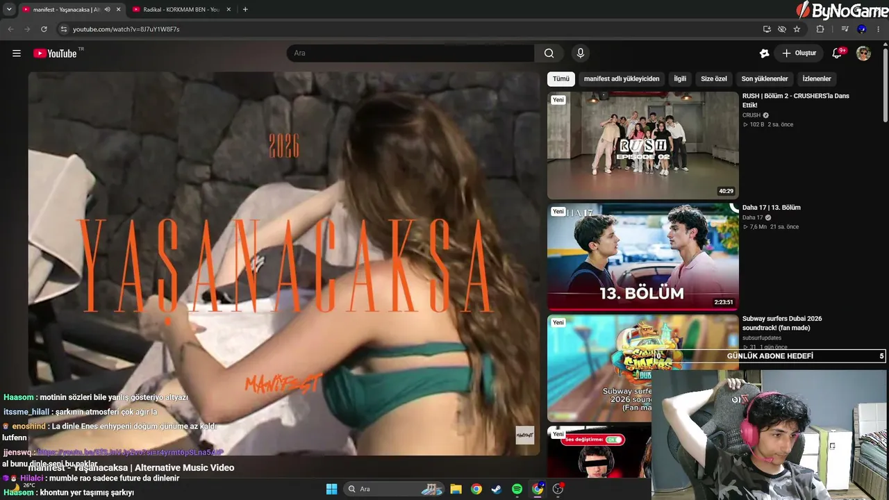Select the İlgili filter chip
This screenshot has height=500, width=889.
[680, 78]
